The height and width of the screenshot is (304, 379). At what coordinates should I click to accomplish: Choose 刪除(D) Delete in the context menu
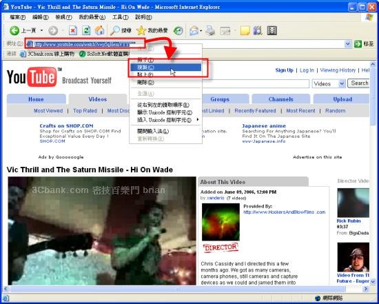pos(165,82)
